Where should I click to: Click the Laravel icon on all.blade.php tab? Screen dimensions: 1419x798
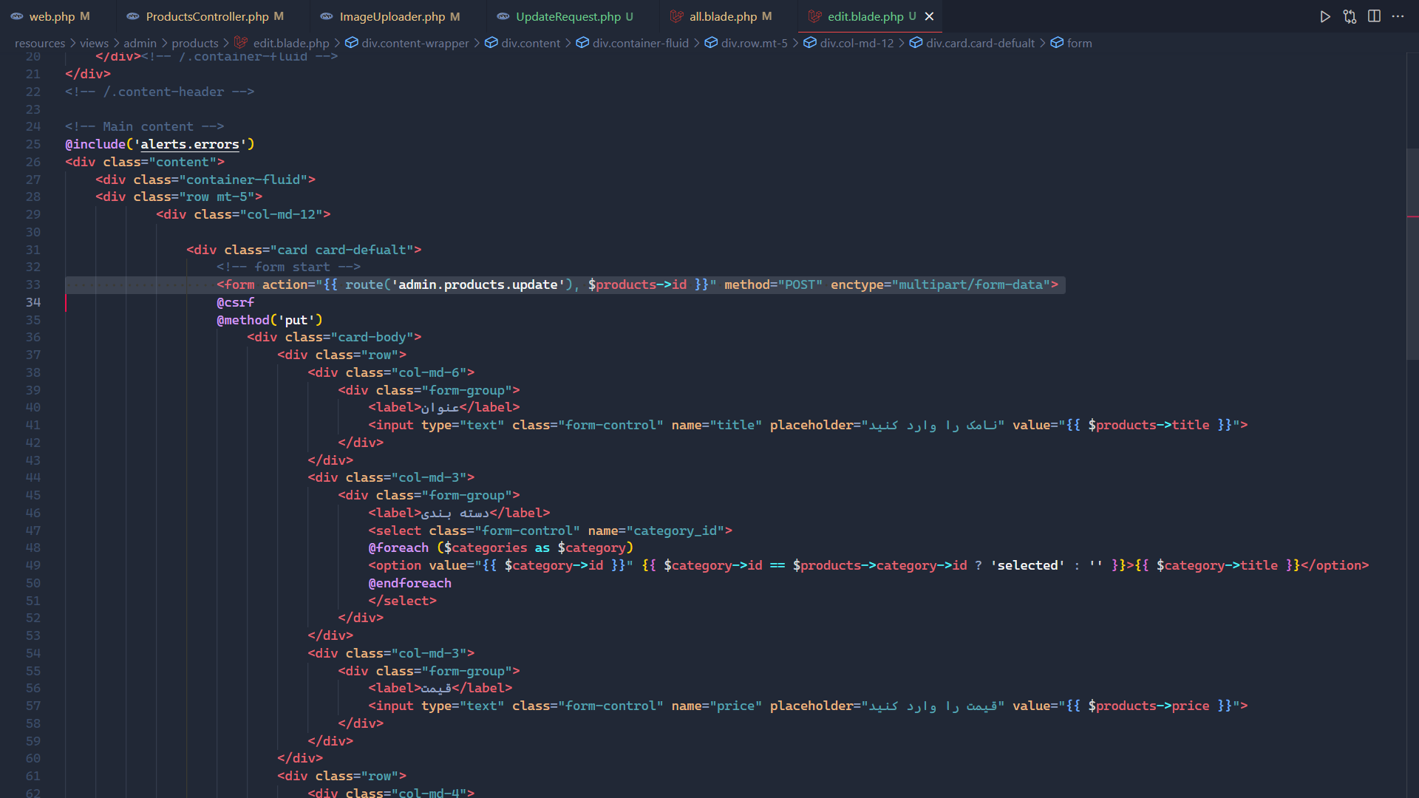(676, 16)
